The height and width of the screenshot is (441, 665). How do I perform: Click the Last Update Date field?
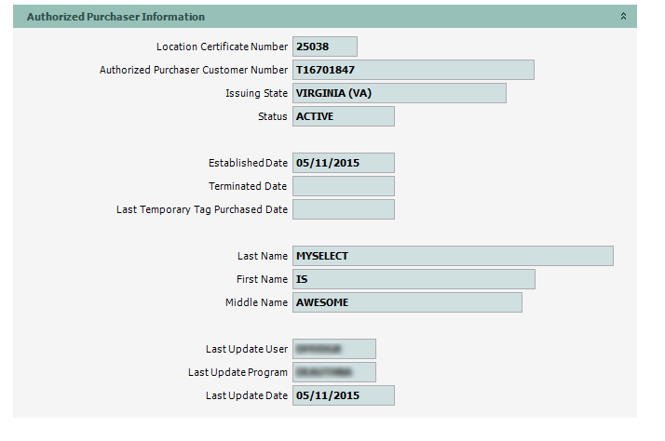[x=343, y=395]
